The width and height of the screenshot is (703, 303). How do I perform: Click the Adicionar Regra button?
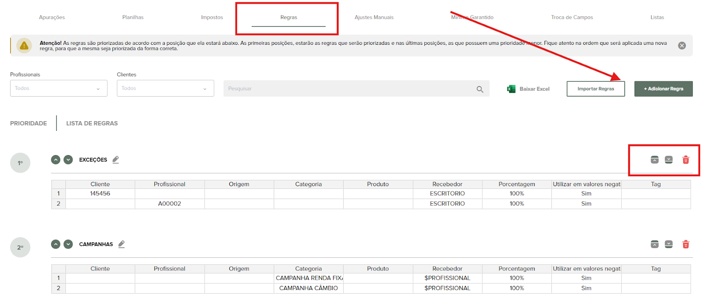click(x=663, y=89)
